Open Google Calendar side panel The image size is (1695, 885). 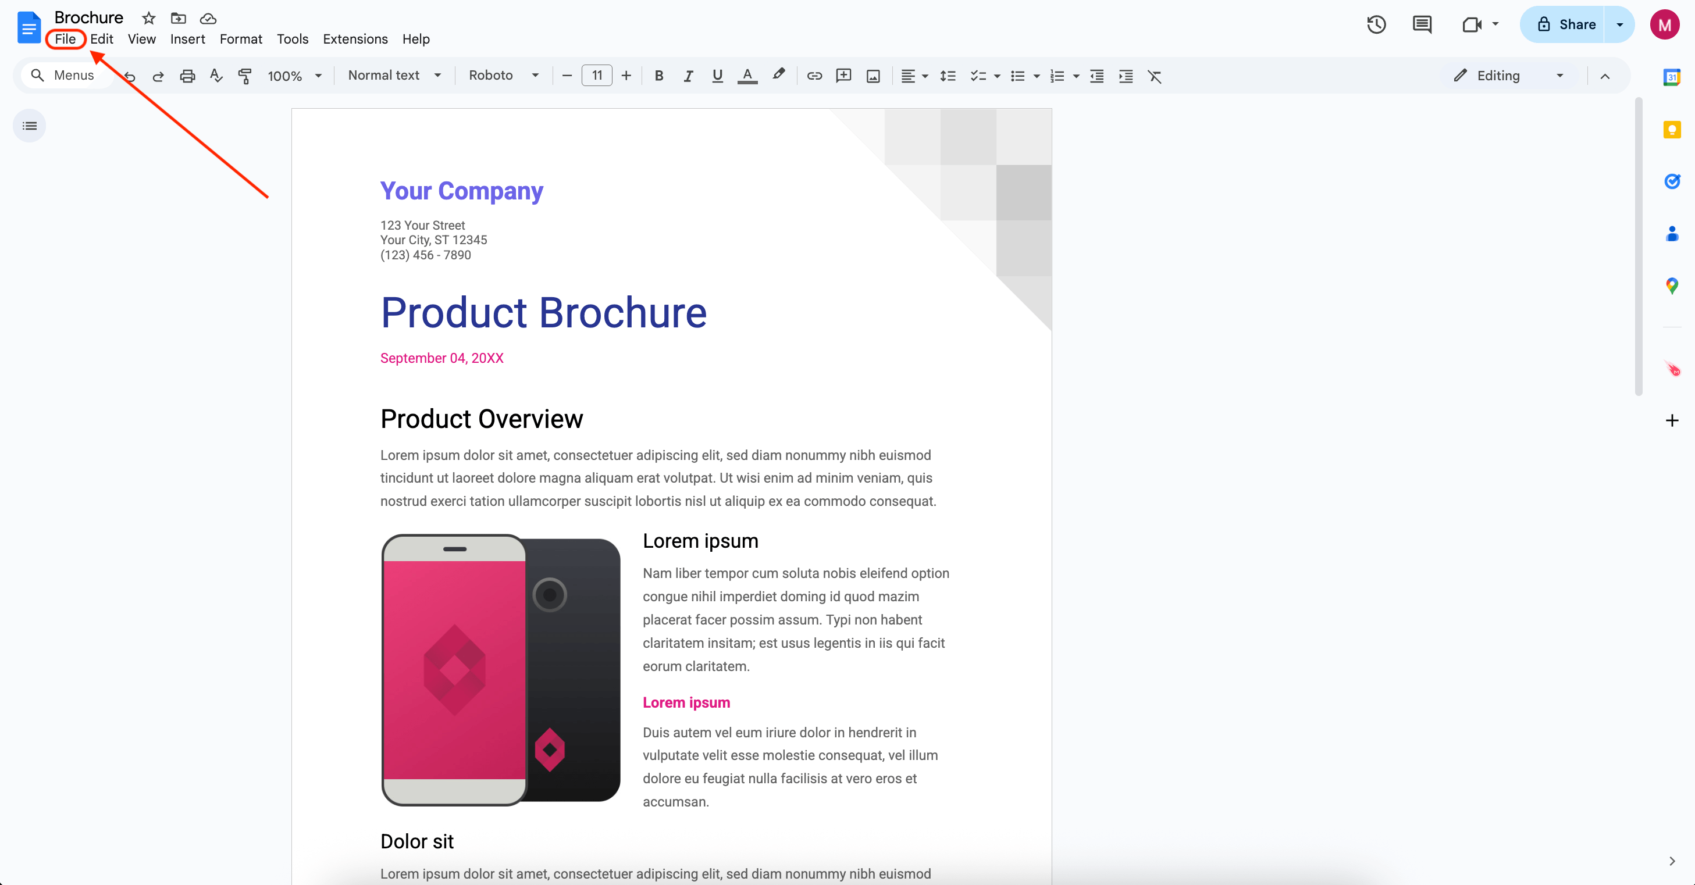[x=1671, y=77]
